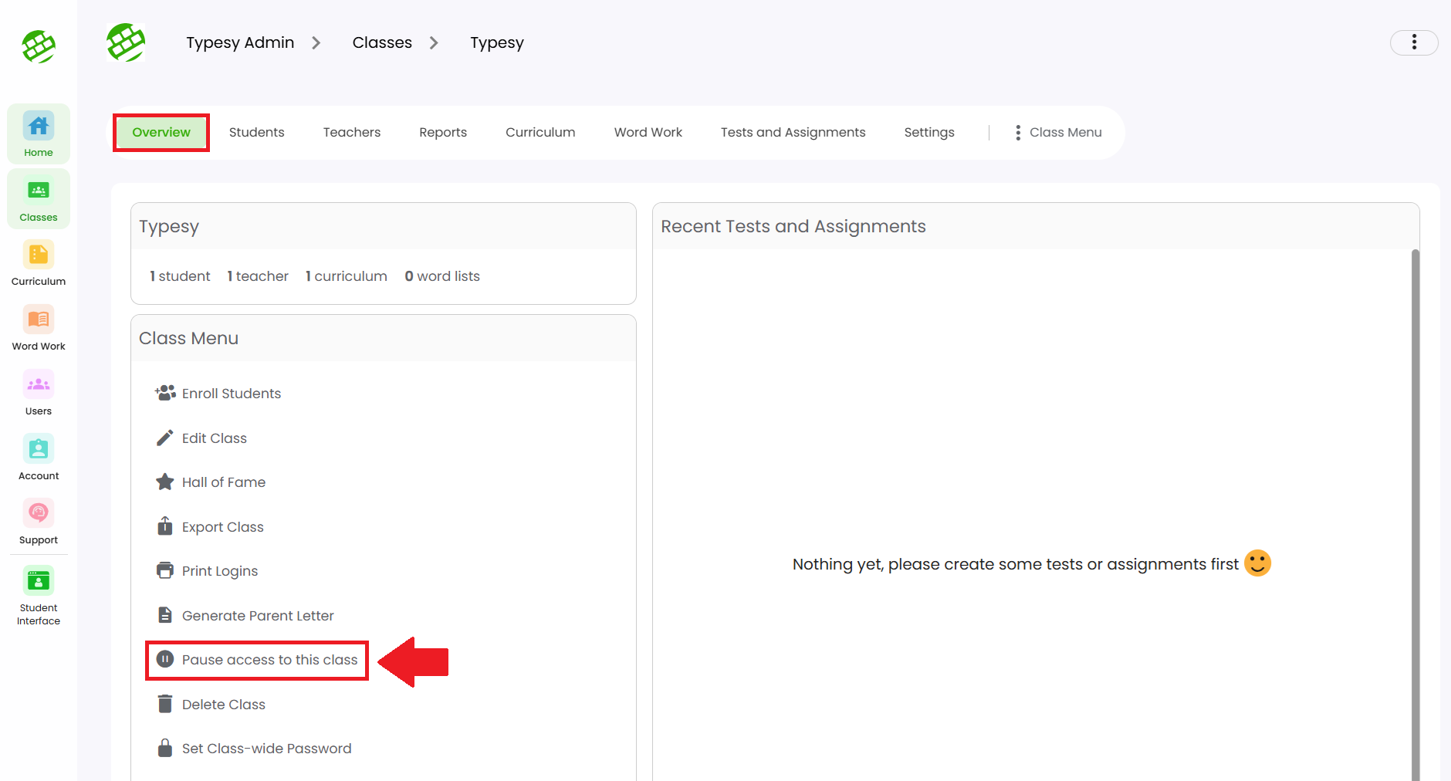The image size is (1451, 781).
Task: Click the Export Class link
Action: (x=223, y=526)
